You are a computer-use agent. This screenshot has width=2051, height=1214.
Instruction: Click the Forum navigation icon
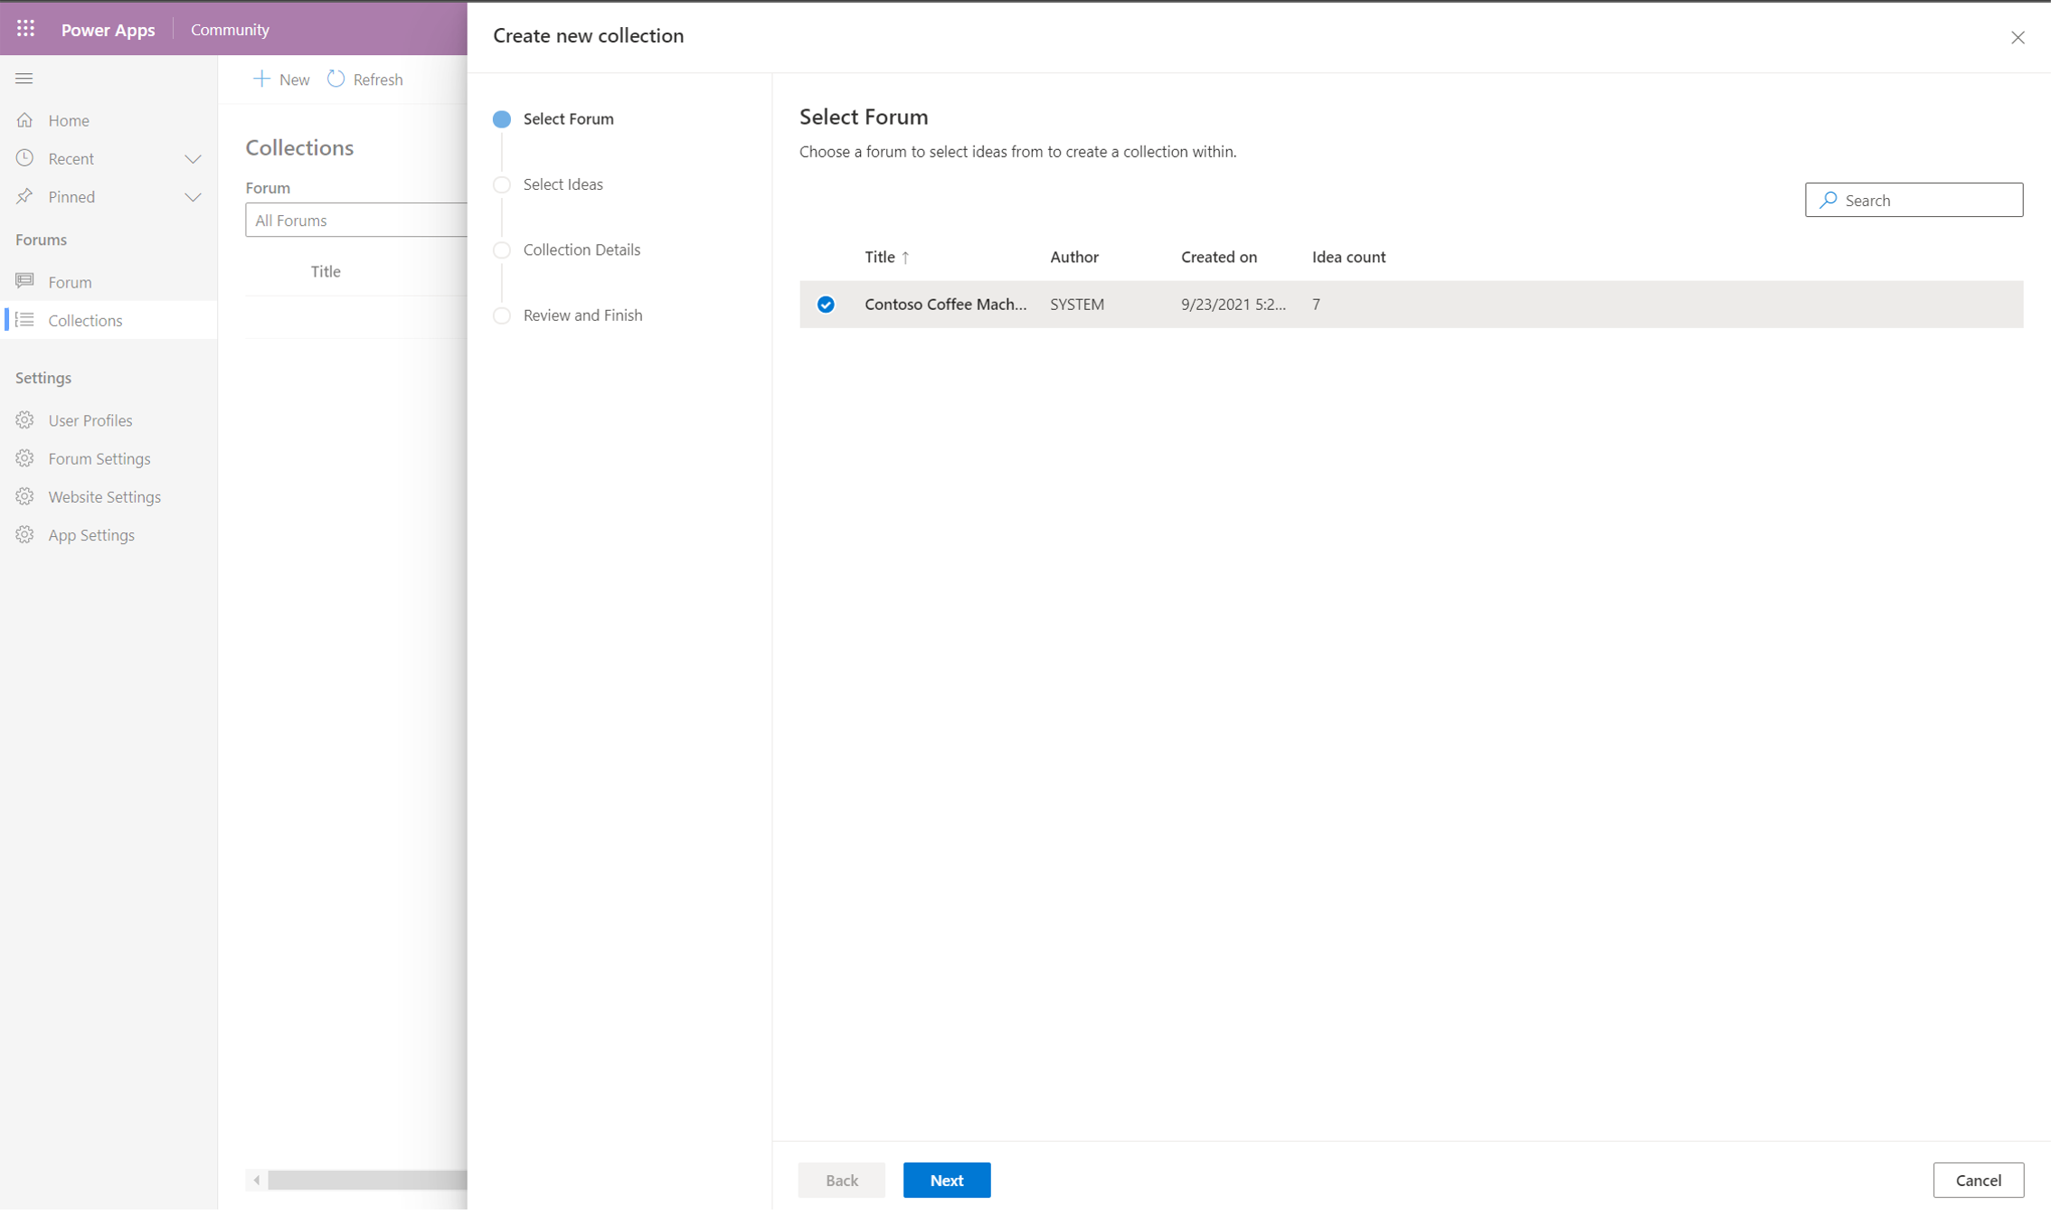(x=24, y=280)
